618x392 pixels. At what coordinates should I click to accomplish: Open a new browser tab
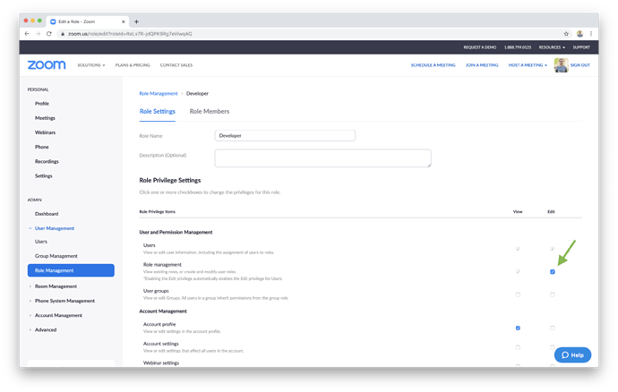pos(136,21)
